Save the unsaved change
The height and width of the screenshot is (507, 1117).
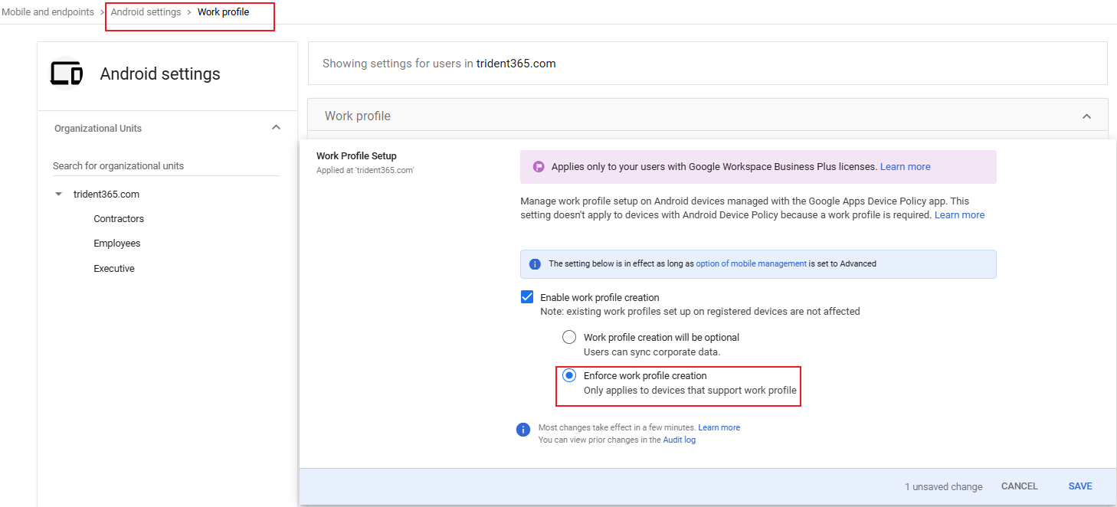[x=1080, y=486]
